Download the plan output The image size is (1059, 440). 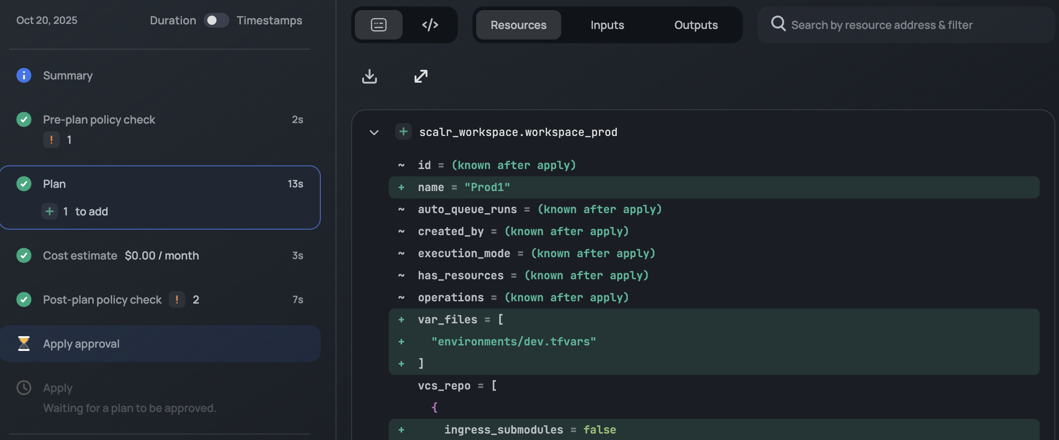coord(370,76)
